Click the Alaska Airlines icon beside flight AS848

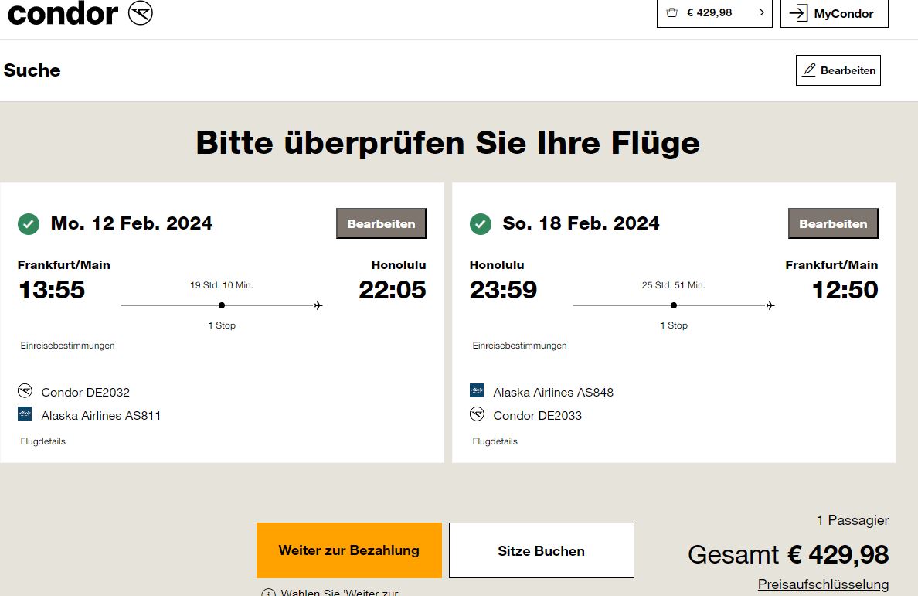tap(477, 390)
